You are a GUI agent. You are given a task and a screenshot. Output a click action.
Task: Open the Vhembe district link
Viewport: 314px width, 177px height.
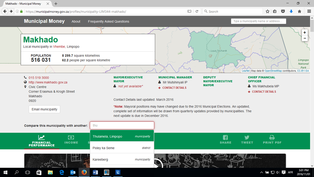click(59, 47)
